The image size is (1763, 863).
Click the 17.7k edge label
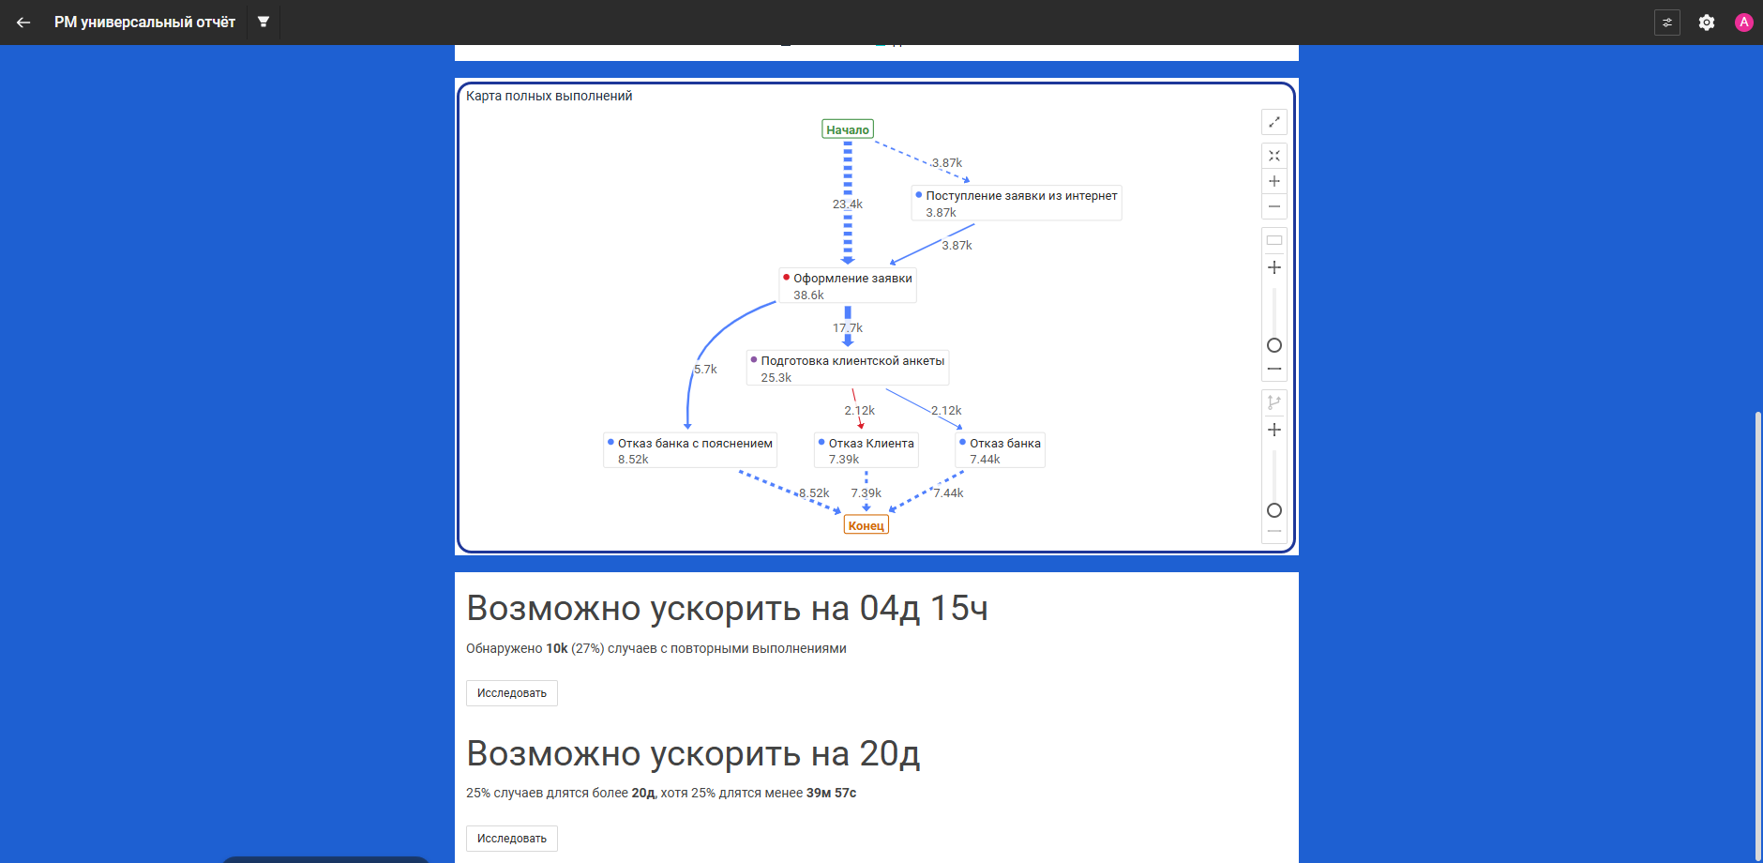848,328
